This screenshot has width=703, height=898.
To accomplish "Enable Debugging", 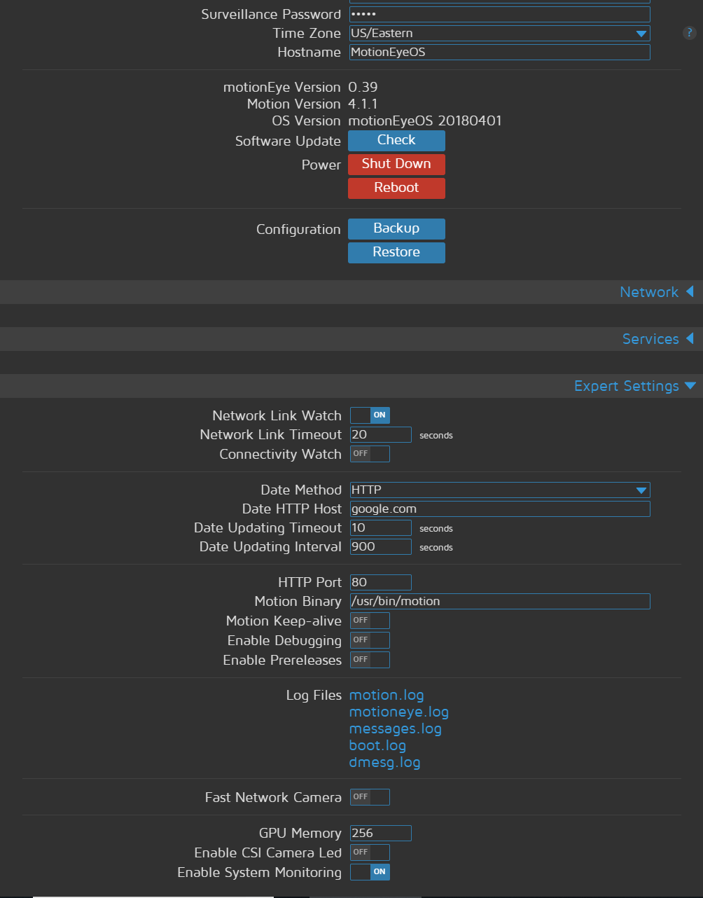I will pyautogui.click(x=370, y=640).
